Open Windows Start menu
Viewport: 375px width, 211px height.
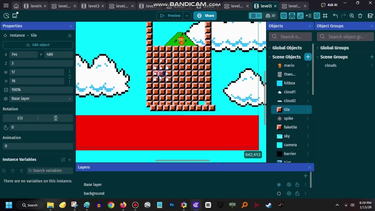9,205
